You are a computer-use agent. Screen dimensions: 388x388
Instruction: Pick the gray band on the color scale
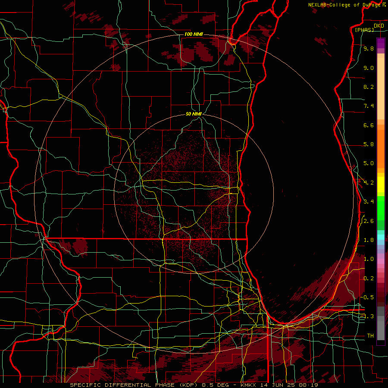381,323
